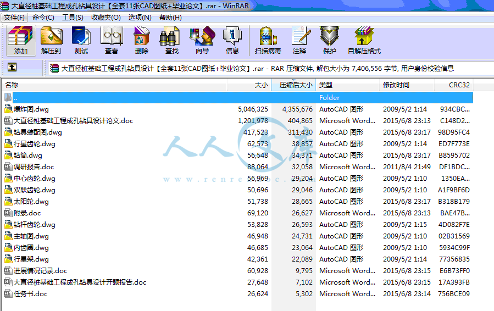This screenshot has height=311, width=494.
Task: Go up one folder level button
Action: (x=12, y=68)
